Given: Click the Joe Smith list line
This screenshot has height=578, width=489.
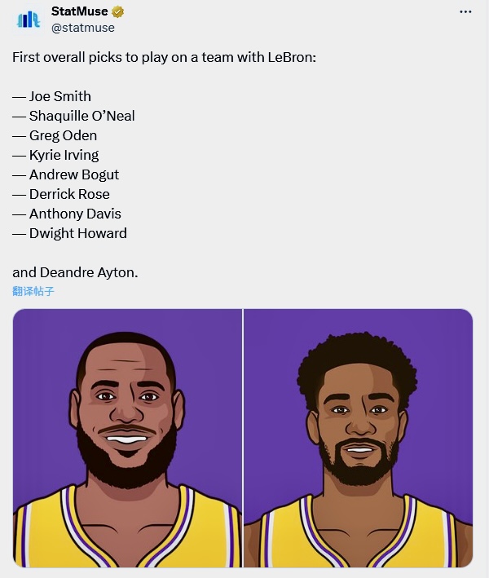Looking at the screenshot, I should 51,96.
